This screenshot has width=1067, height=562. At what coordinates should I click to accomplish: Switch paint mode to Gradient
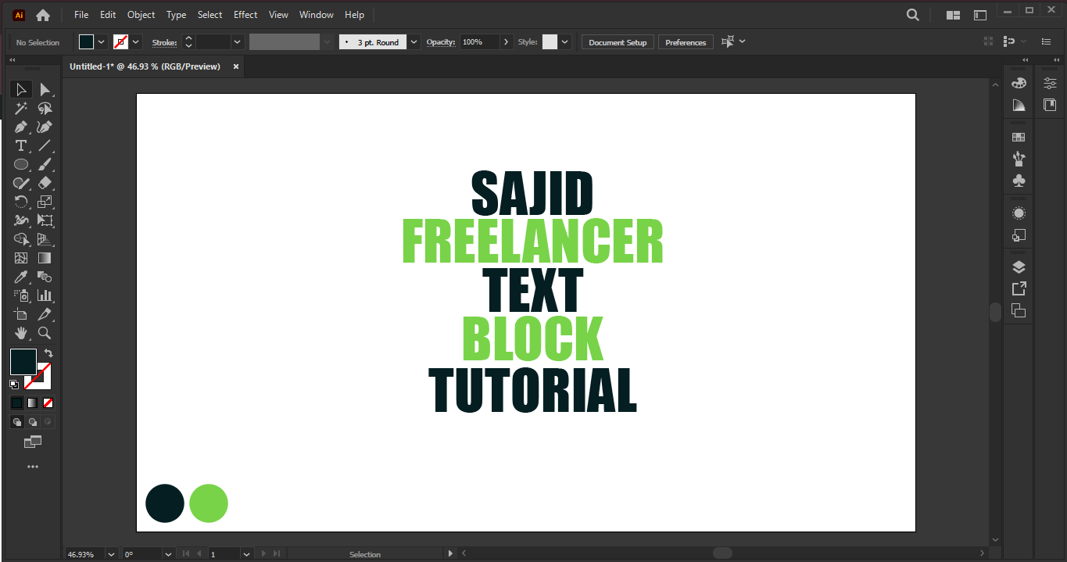pyautogui.click(x=32, y=403)
